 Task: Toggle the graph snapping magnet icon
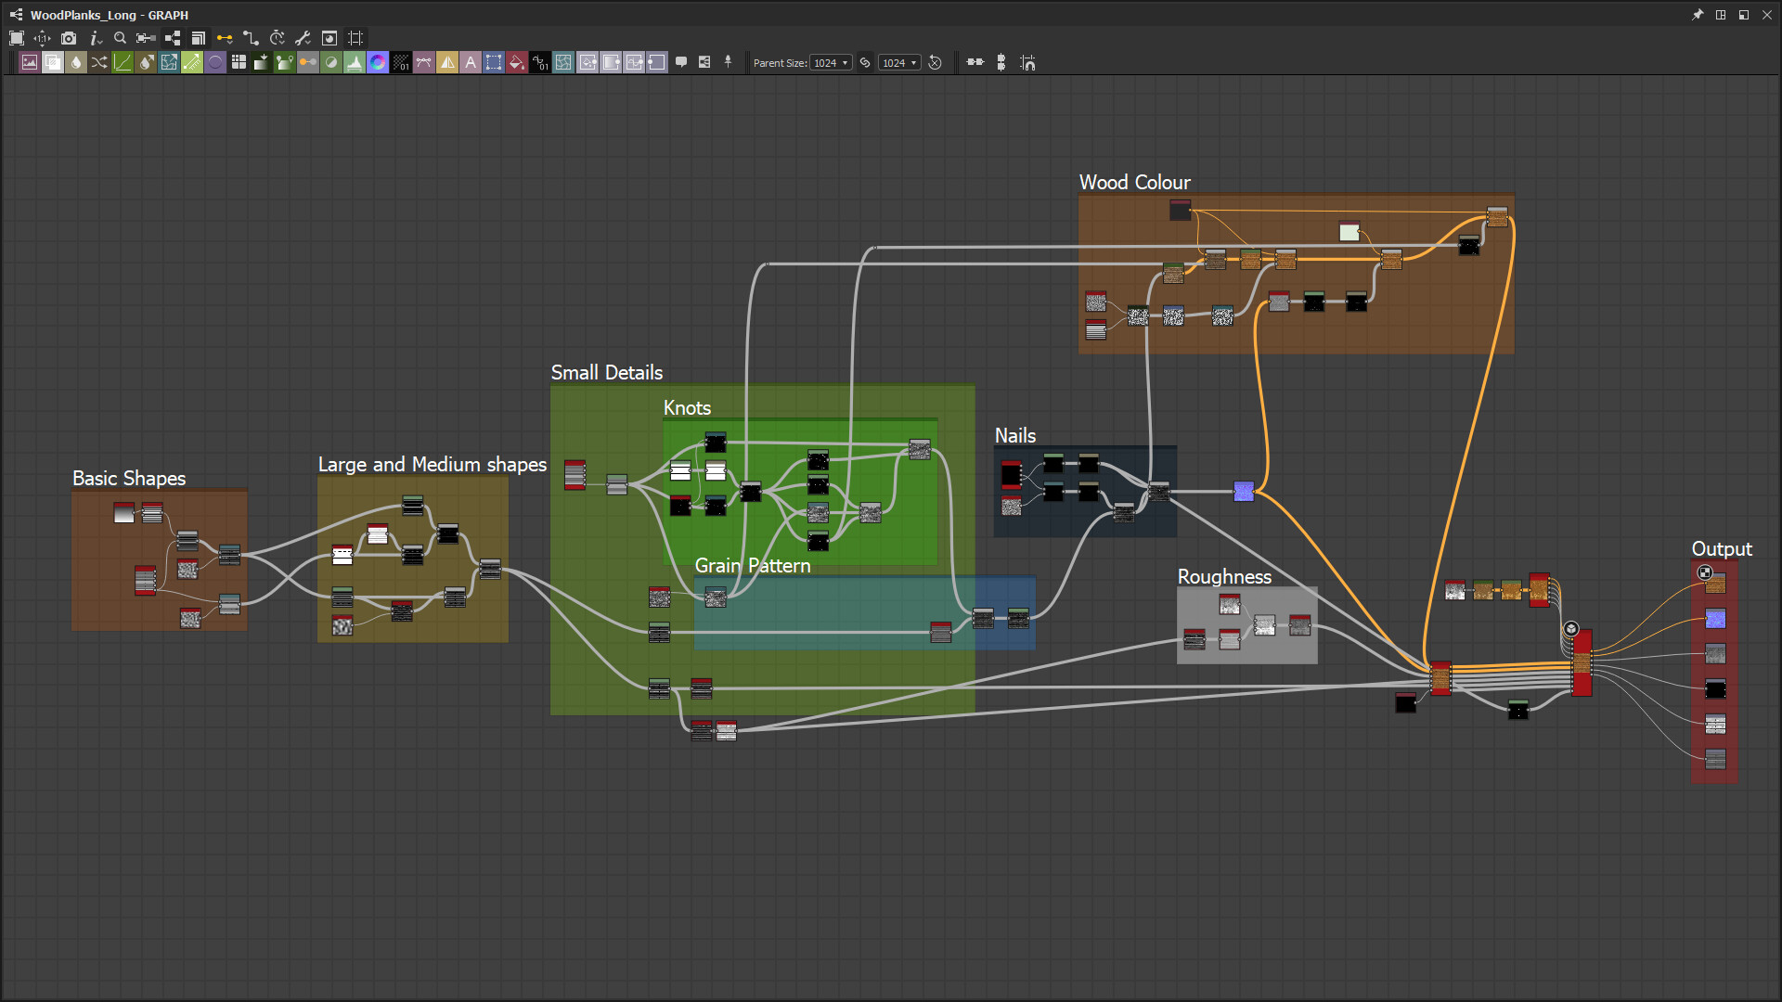tap(1027, 62)
